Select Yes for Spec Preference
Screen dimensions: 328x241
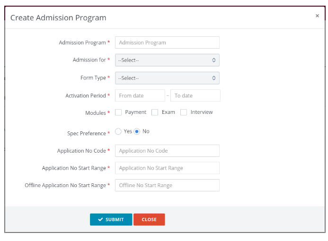(x=118, y=131)
